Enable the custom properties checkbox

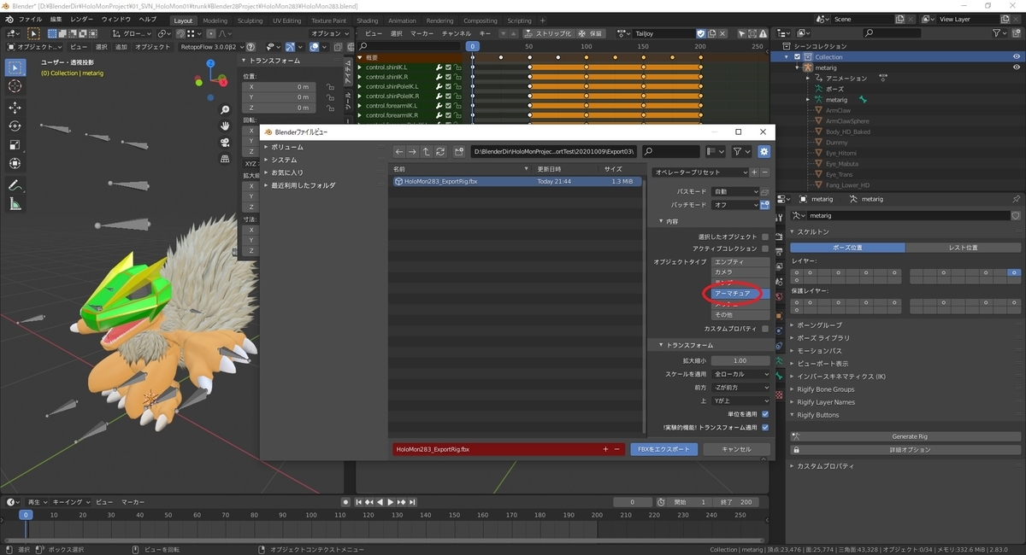click(x=765, y=329)
